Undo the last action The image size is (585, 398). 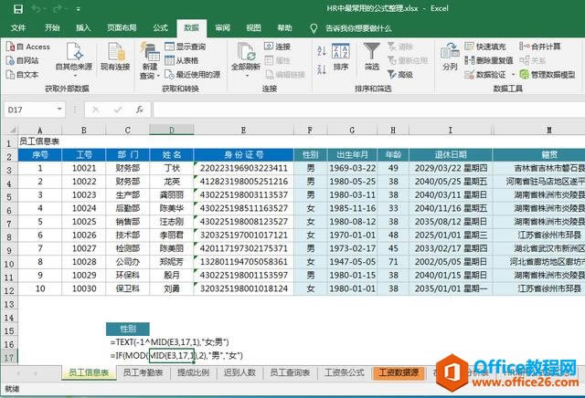[37, 9]
